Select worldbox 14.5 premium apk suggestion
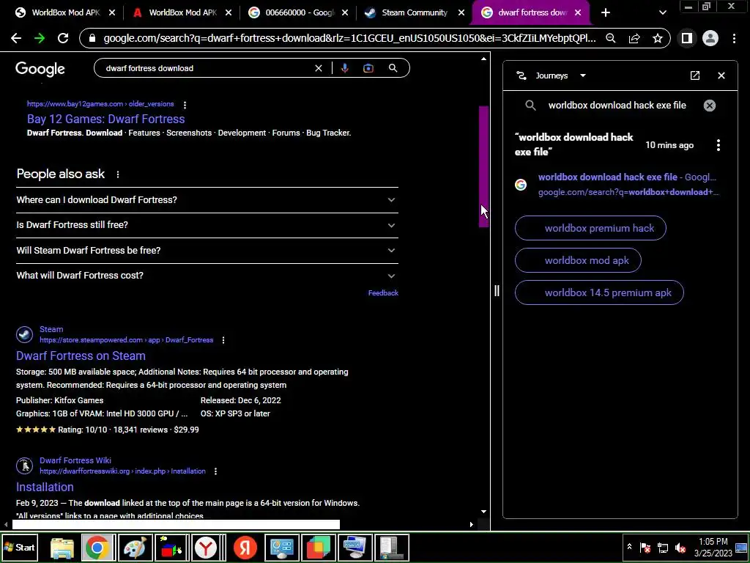 [599, 292]
